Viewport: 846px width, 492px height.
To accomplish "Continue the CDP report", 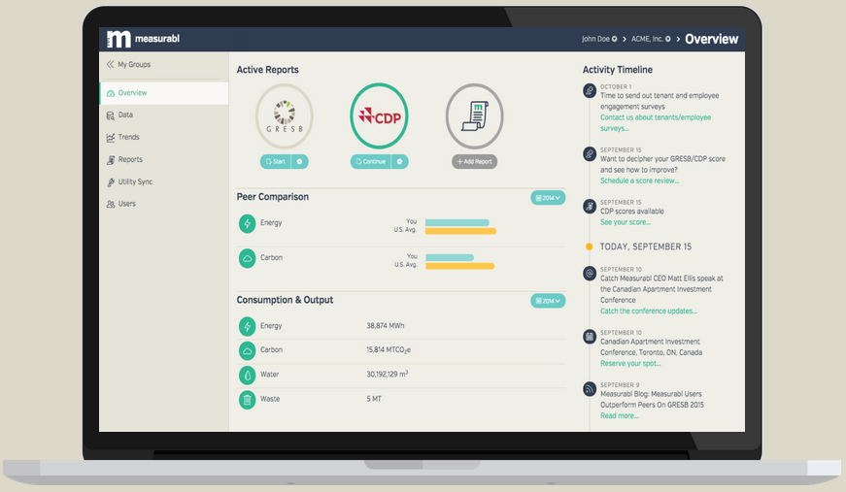I will (371, 162).
